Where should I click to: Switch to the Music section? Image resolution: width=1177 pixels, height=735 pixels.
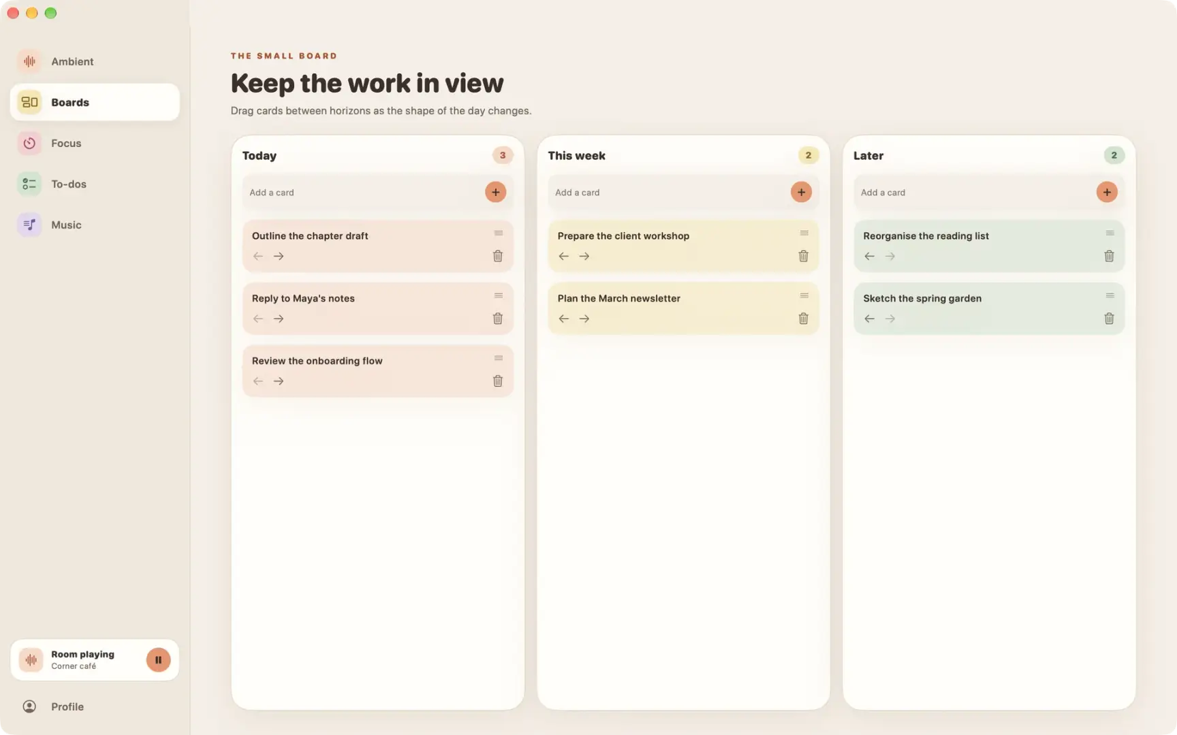(95, 225)
